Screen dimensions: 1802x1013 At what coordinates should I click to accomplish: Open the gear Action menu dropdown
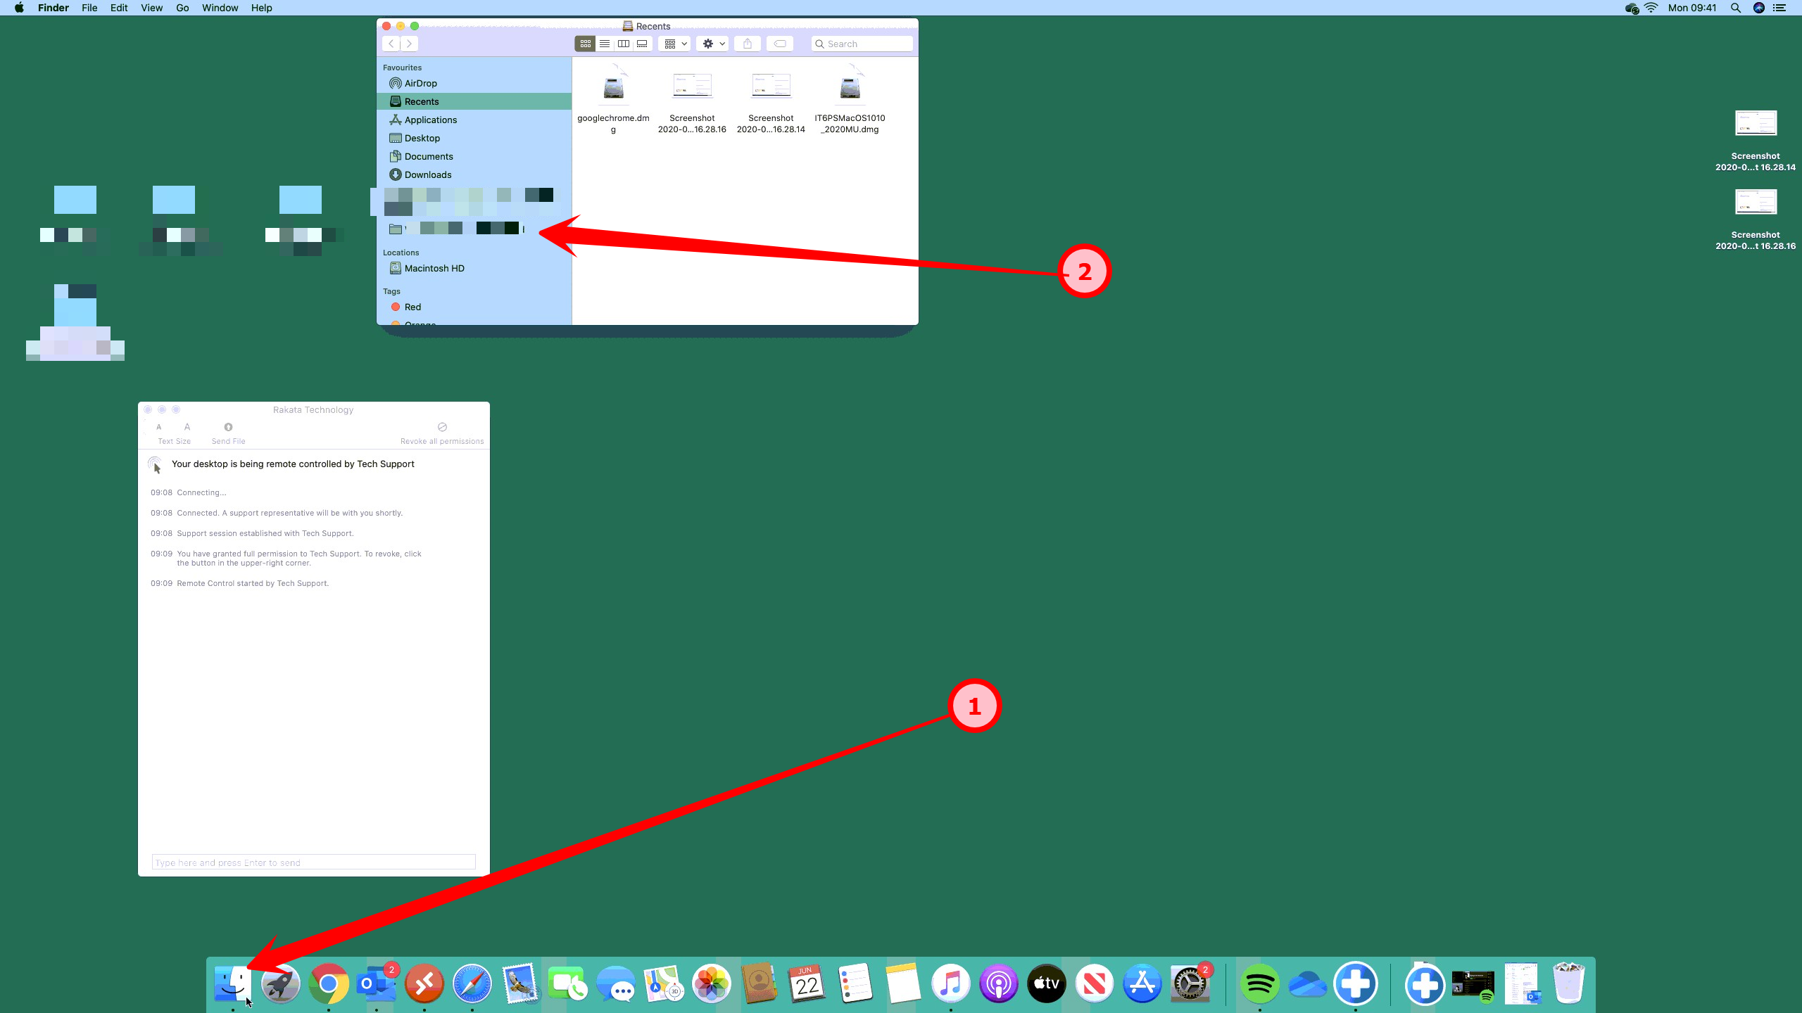[x=712, y=44]
